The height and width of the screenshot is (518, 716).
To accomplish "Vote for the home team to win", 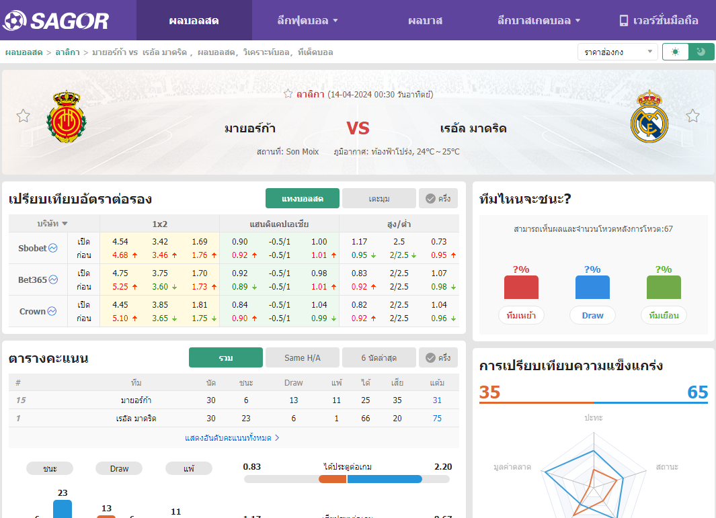I will point(521,315).
